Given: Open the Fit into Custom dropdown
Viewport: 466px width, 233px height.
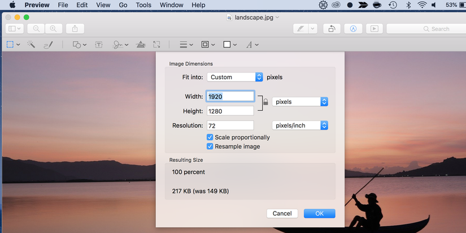Looking at the screenshot, I should pos(235,77).
